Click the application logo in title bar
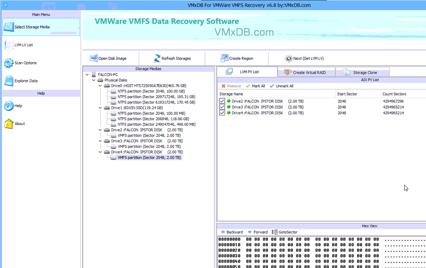 (5, 5)
